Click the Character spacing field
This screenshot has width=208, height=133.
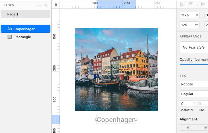[186, 104]
